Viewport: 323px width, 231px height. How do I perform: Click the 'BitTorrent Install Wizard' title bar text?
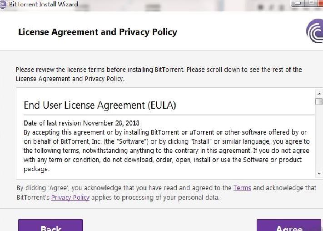click(x=44, y=4)
